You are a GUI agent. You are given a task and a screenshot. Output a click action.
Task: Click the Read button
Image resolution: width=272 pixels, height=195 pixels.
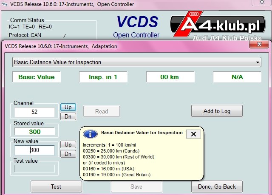(x=102, y=111)
